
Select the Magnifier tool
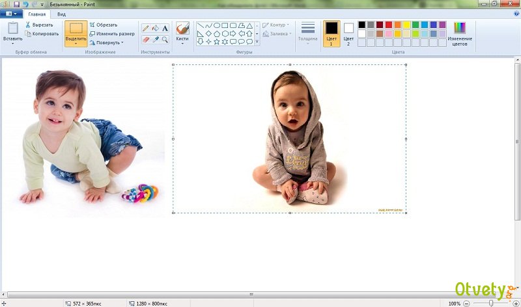165,39
